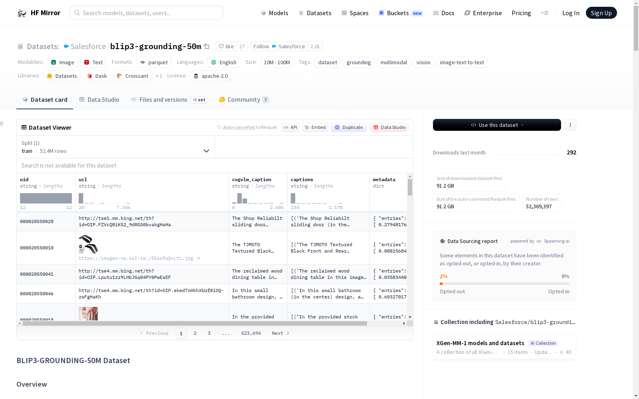
Task: Click the grounding tag
Action: (x=359, y=62)
